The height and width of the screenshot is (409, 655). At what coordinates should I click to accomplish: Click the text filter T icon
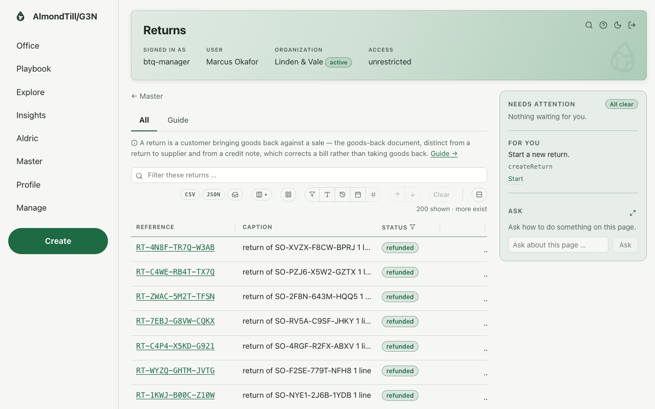coord(327,195)
